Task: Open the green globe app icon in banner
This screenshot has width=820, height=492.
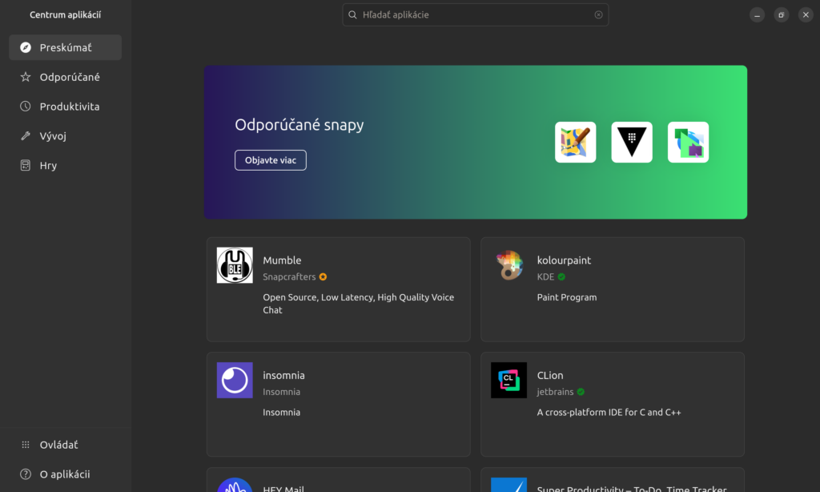Action: point(688,143)
